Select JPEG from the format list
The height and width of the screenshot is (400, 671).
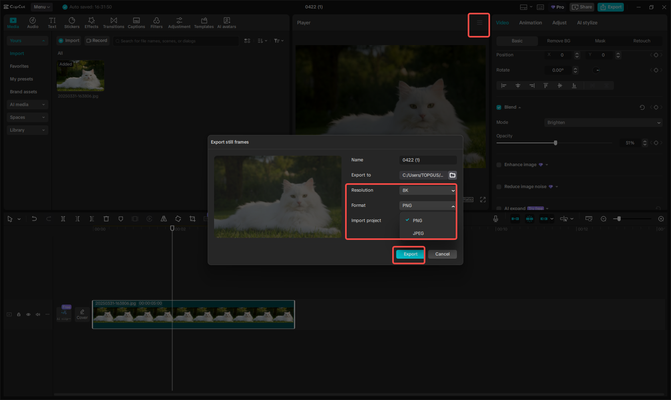click(x=418, y=234)
